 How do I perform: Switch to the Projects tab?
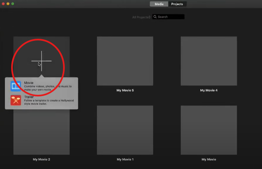click(x=177, y=4)
